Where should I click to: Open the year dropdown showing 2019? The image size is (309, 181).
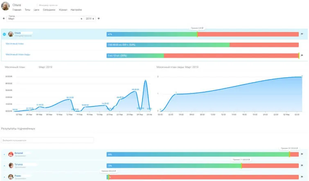[90, 18]
